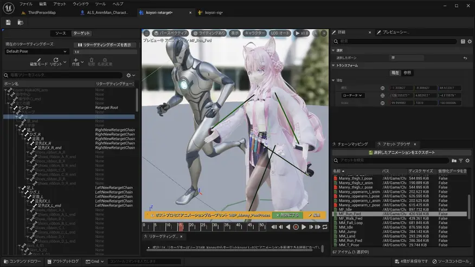475x267 pixels.
Task: Open the パースペクティブ viewport dropdown
Action: (171, 33)
